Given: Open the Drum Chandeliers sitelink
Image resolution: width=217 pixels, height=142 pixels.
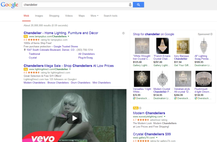Looking at the screenshot, I should pos(81,83).
